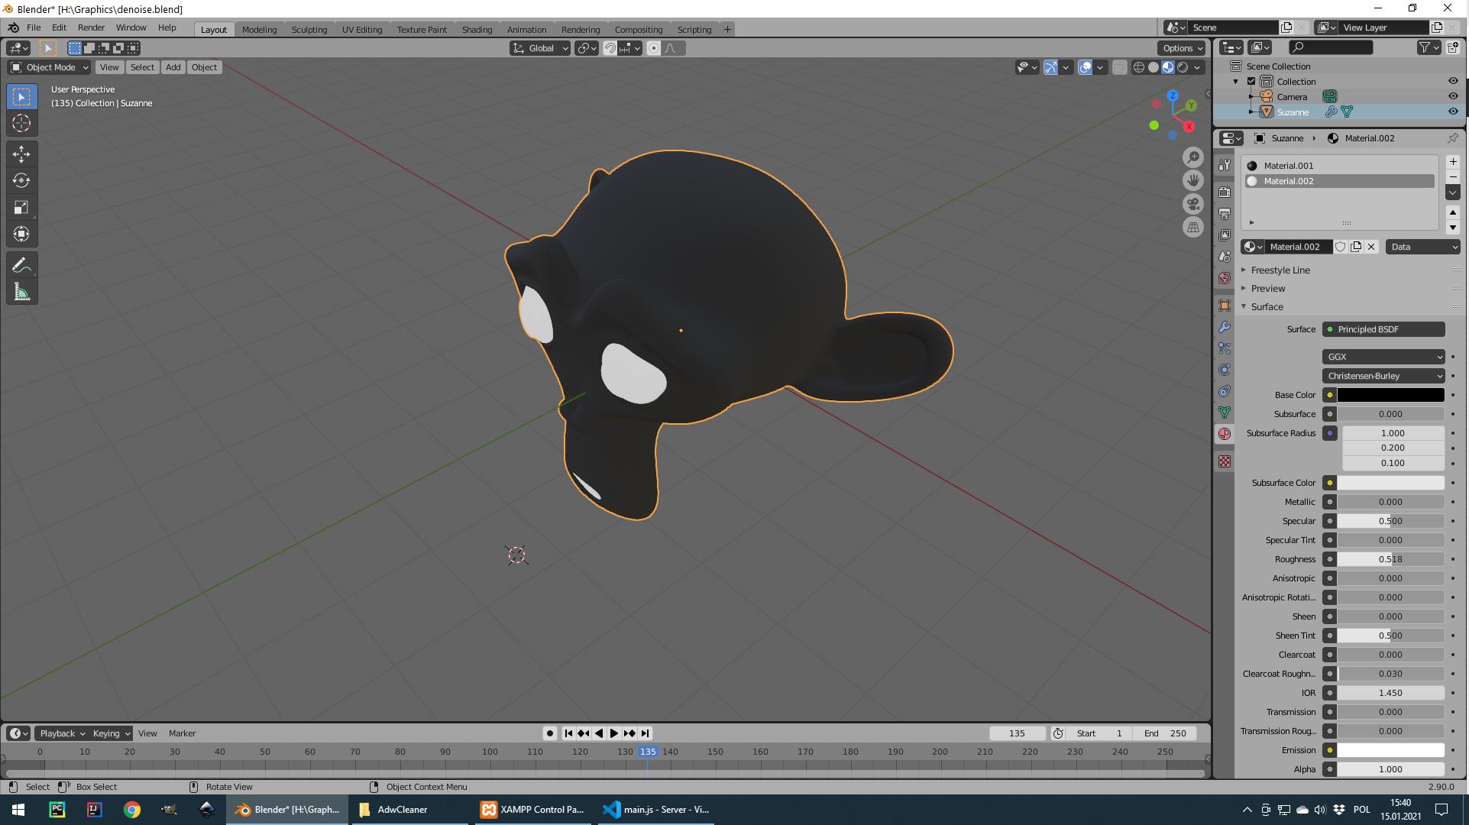
Task: Switch to wireframe viewport shading
Action: click(1139, 67)
